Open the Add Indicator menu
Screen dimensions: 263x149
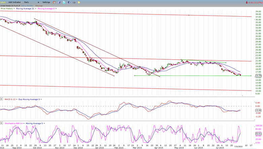(x=14, y=2)
